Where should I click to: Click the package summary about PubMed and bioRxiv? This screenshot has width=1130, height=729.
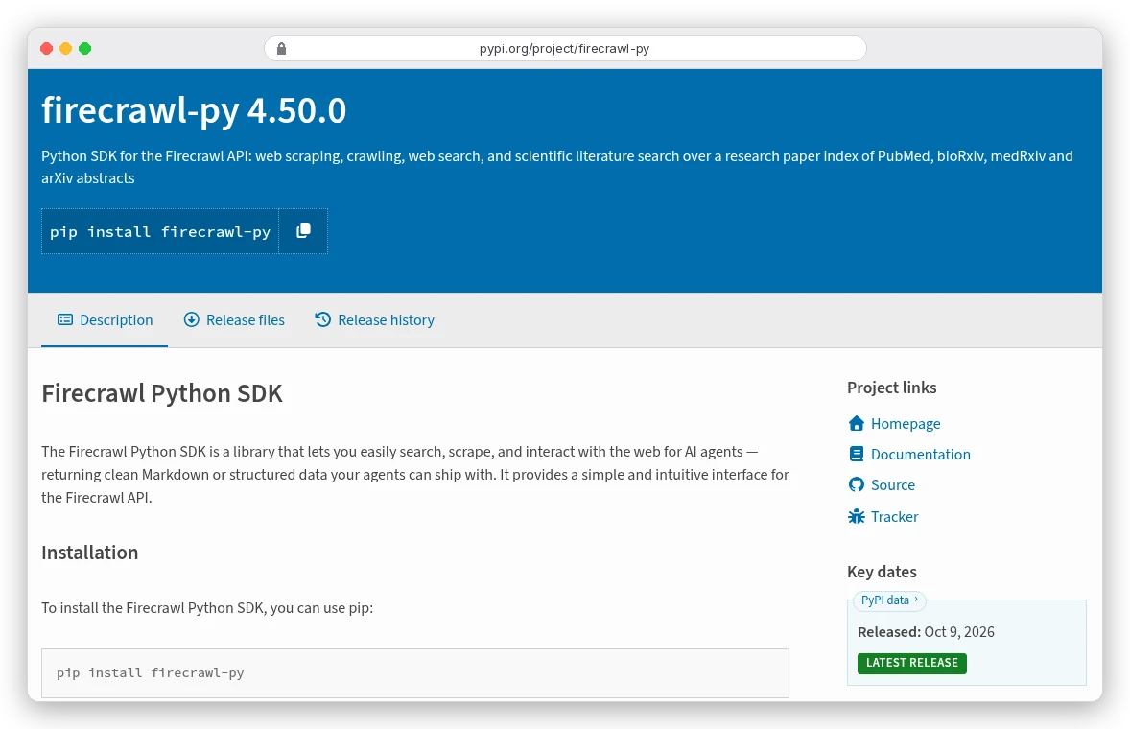[x=557, y=167]
